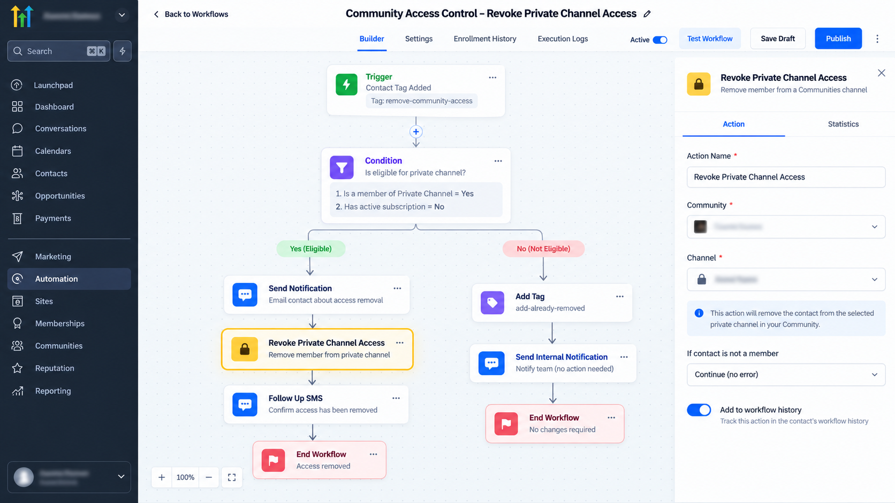The width and height of the screenshot is (895, 503).
Task: Click the yellow lock icon on Revoke node
Action: (x=244, y=349)
